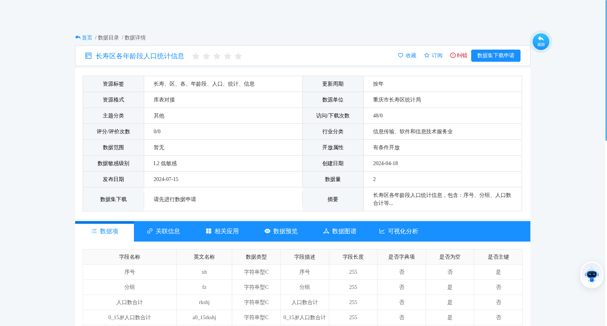Viewport: 607px width, 326px height.
Task: Open the 数据图谱 tab
Action: coord(340,231)
